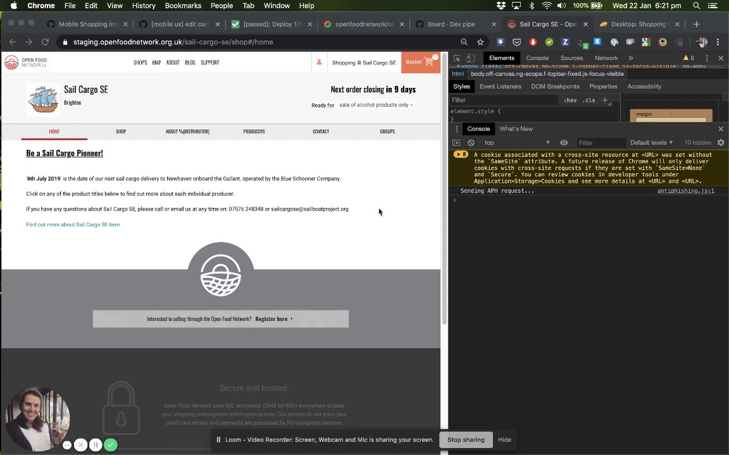Click the zoom magnifier icon in address bar
This screenshot has height=455, width=729.
click(x=464, y=42)
